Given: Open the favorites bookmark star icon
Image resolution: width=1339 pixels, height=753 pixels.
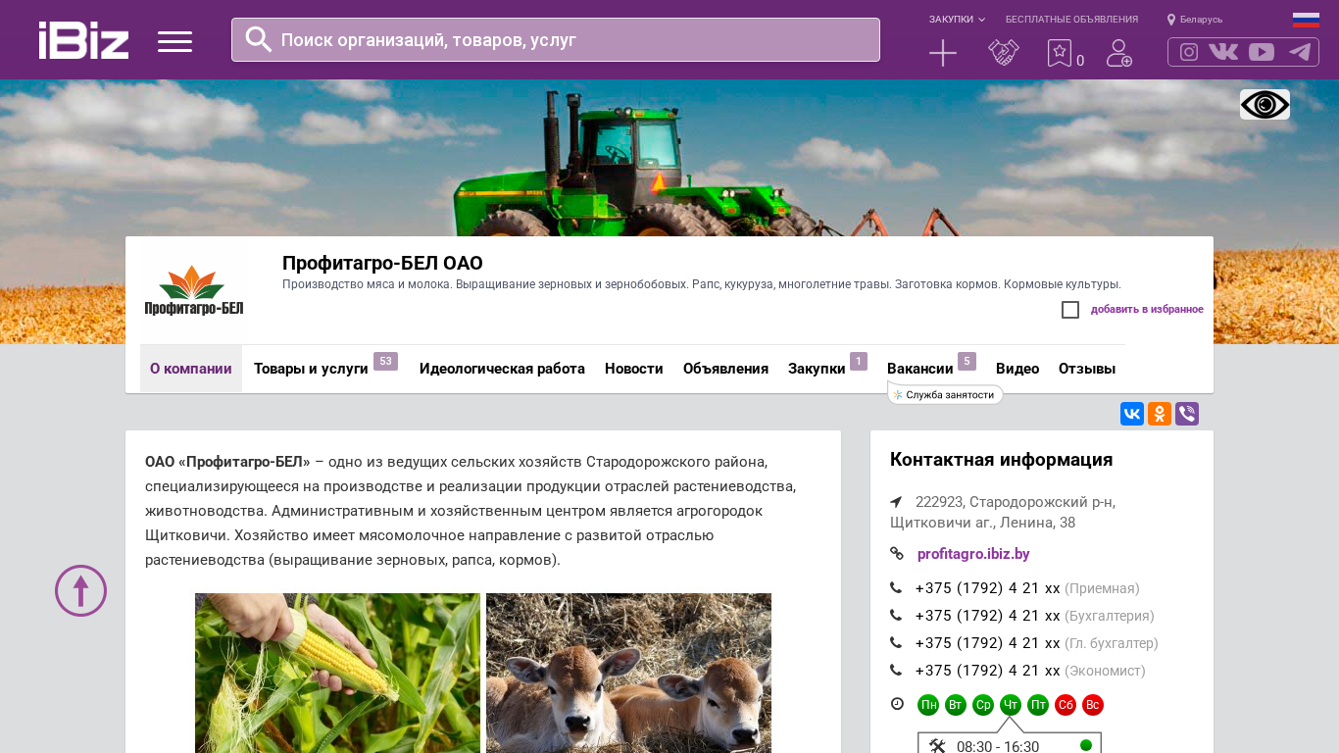Looking at the screenshot, I should point(1060,53).
